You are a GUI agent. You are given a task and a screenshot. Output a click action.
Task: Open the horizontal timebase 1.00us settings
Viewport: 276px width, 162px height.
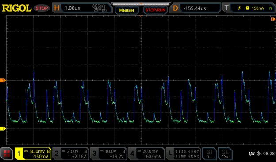[82, 8]
